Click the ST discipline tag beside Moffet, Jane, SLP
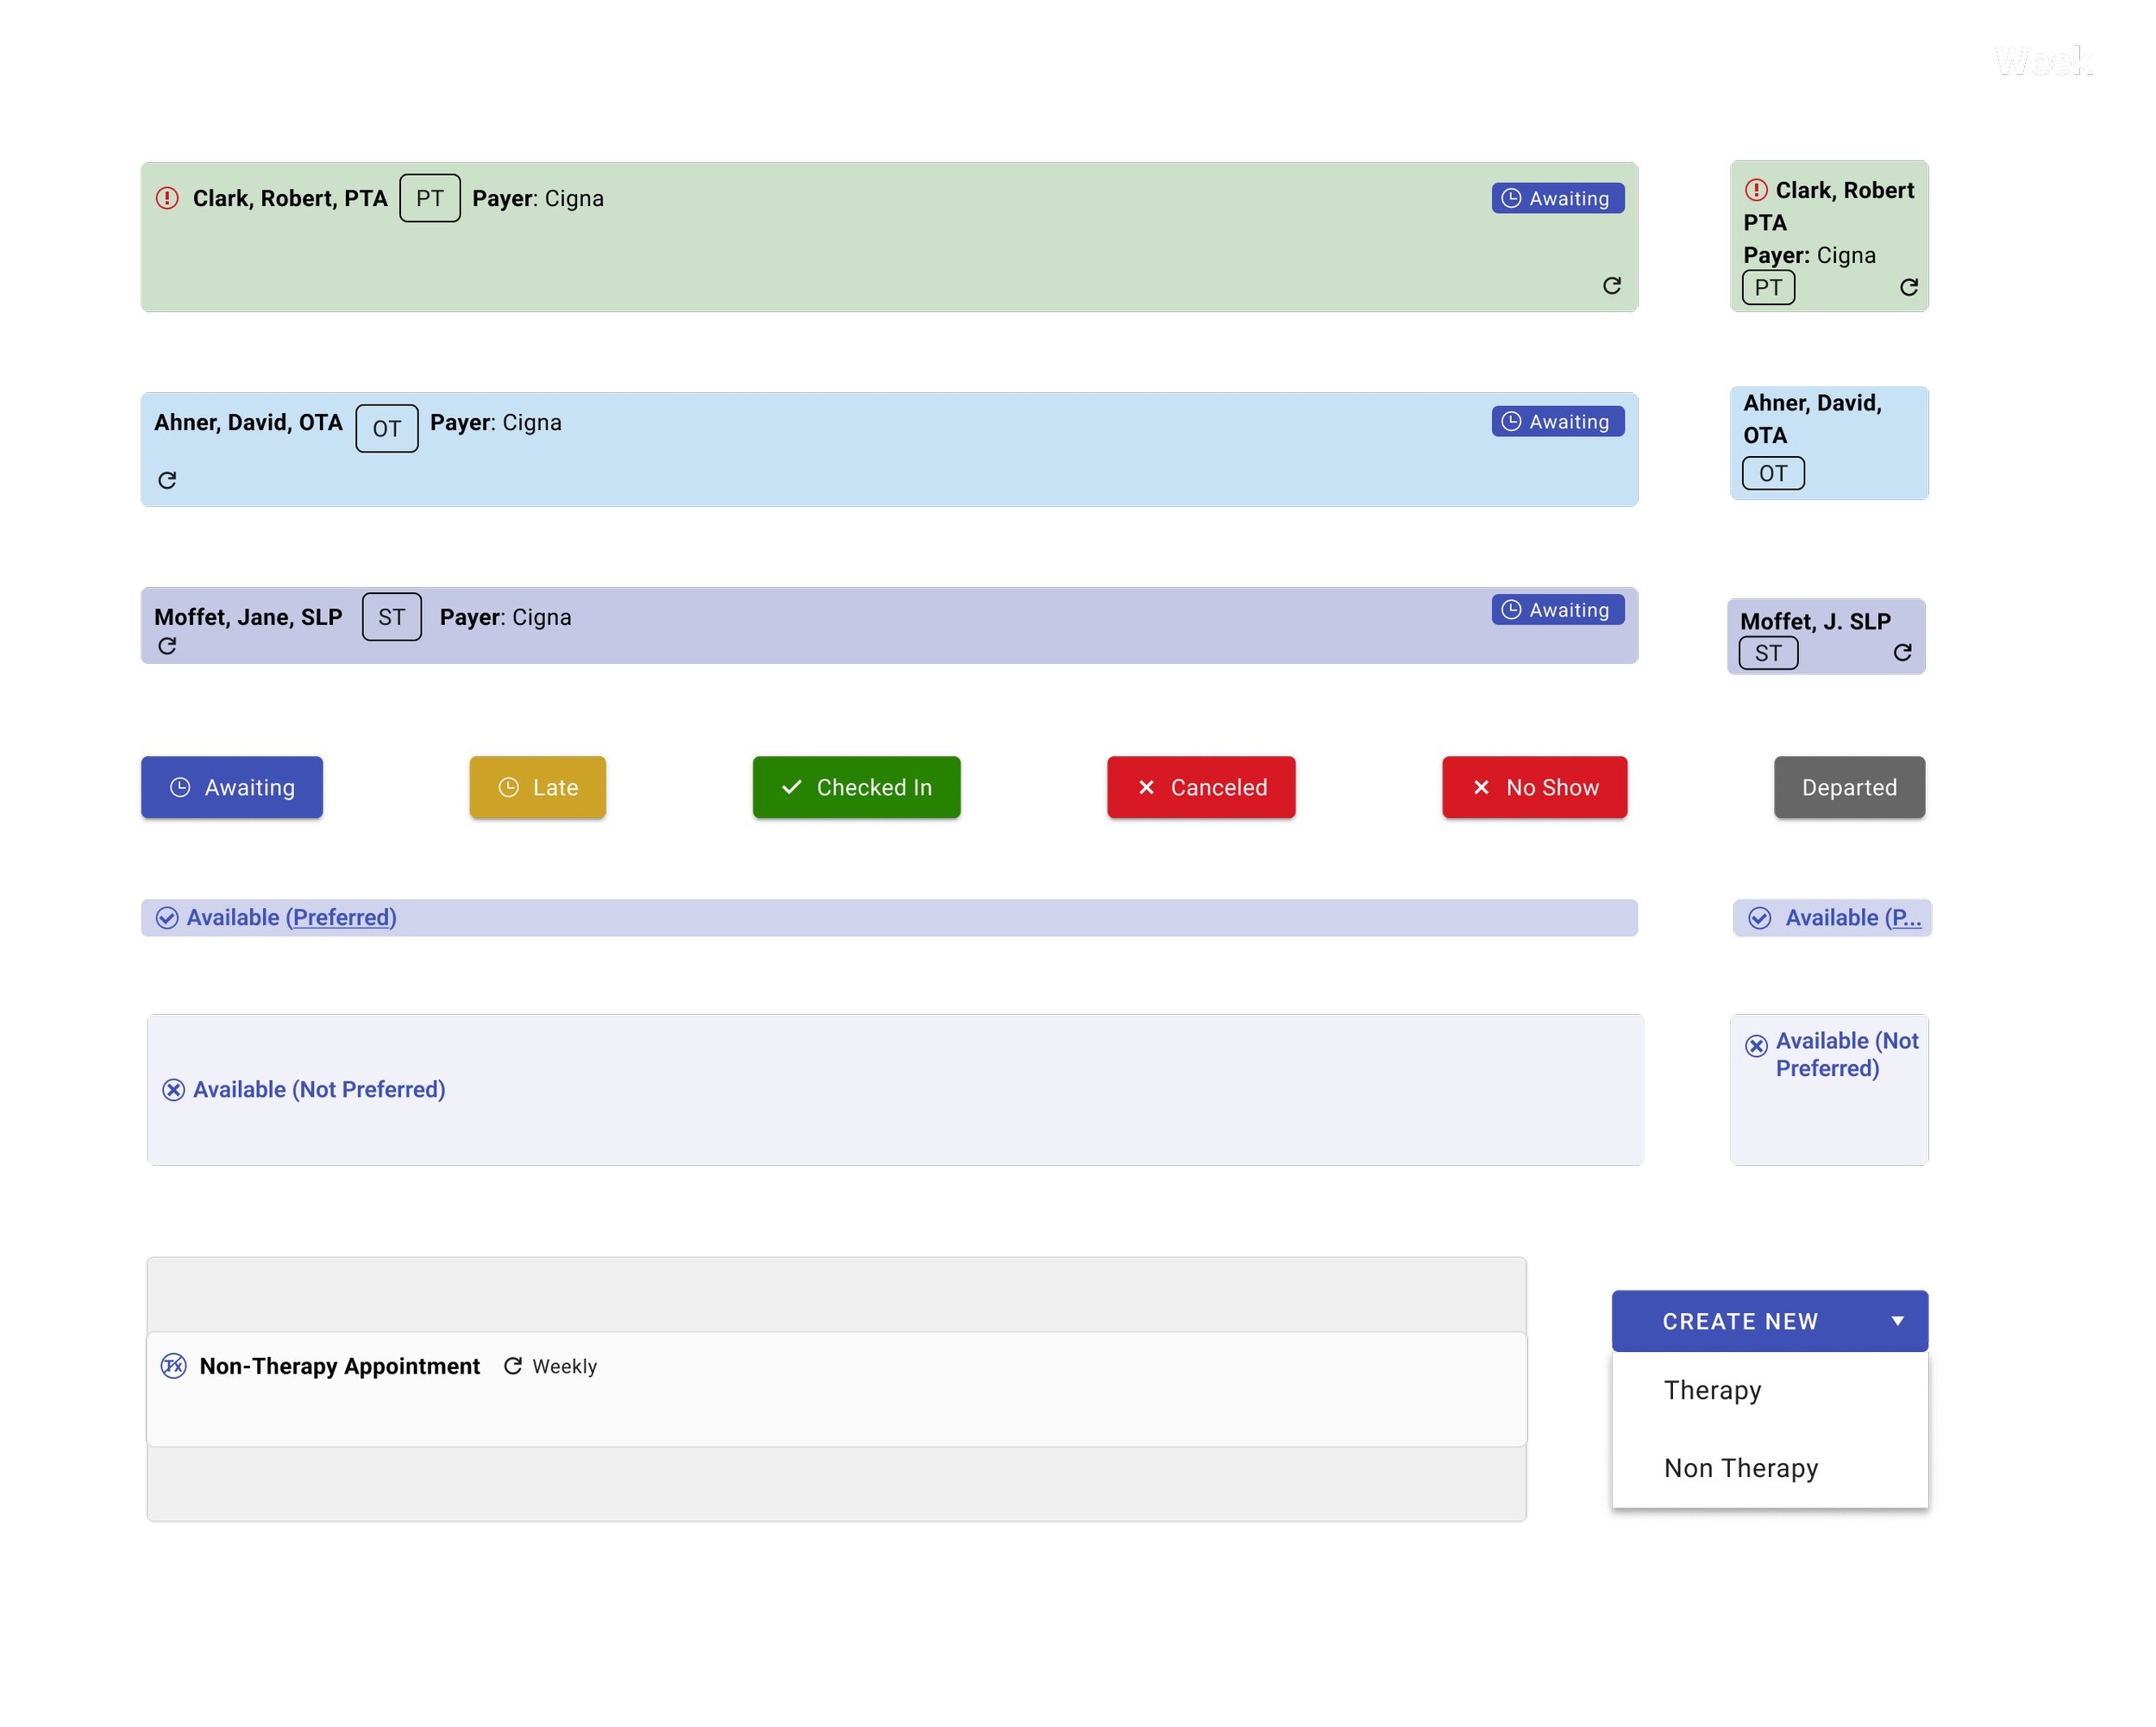Image resolution: width=2156 pixels, height=1727 pixels. pos(391,617)
